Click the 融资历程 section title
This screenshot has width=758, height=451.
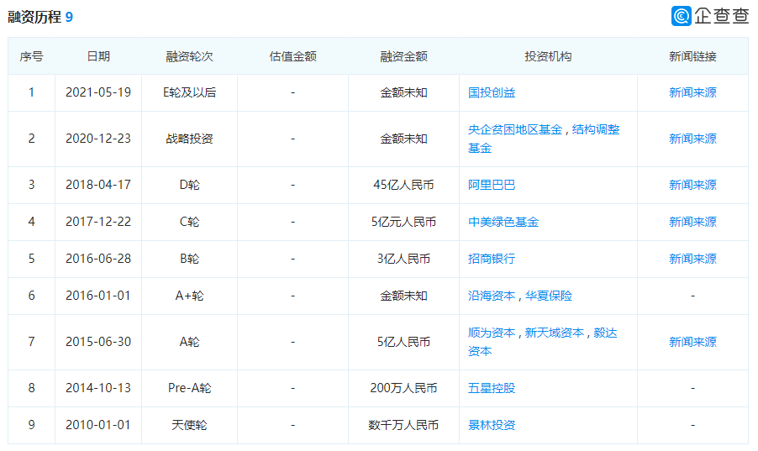tap(34, 18)
